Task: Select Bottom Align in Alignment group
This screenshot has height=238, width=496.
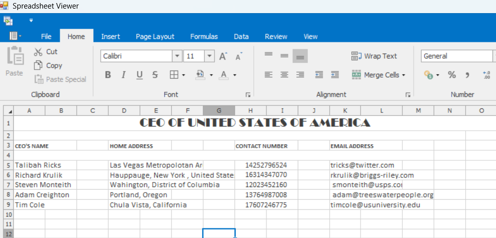Action: [x=300, y=56]
